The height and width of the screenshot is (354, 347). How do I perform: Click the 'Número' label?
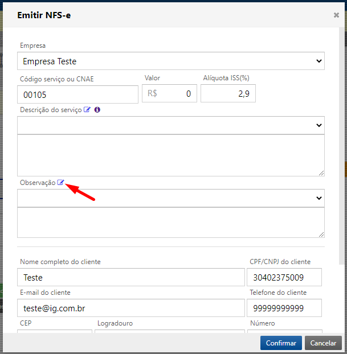pyautogui.click(x=263, y=323)
